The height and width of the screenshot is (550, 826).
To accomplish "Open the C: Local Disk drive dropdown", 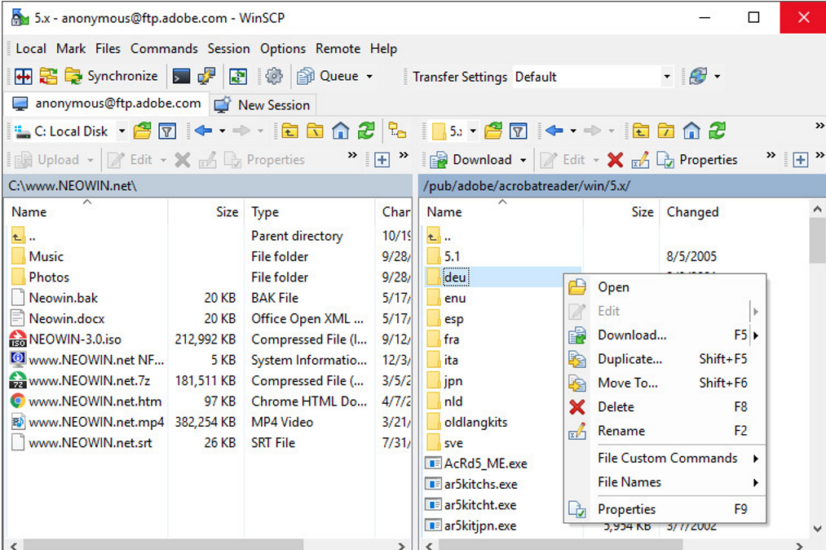I will (121, 131).
